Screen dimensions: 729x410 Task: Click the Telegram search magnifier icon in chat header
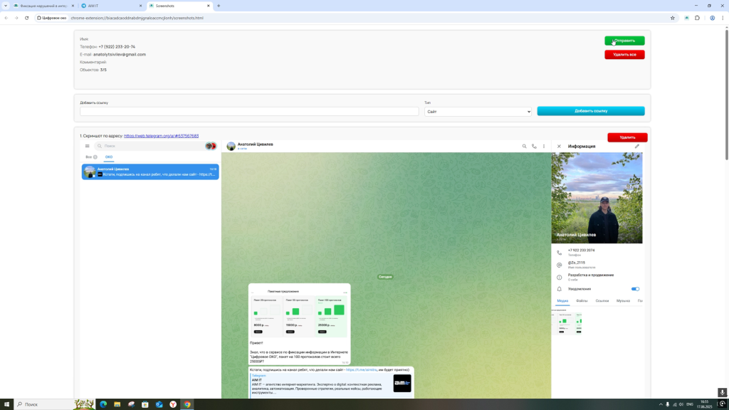525,147
